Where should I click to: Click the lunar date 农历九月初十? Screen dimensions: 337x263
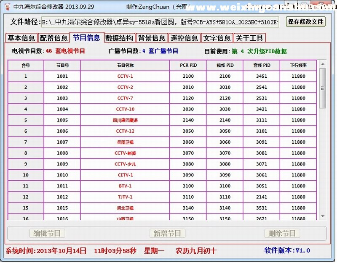point(196,251)
